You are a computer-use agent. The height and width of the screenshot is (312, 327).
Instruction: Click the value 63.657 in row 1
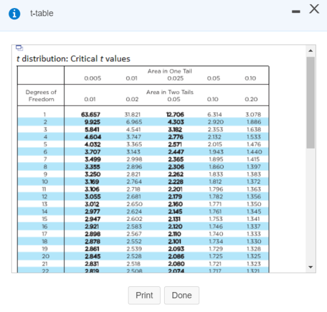tap(91, 114)
